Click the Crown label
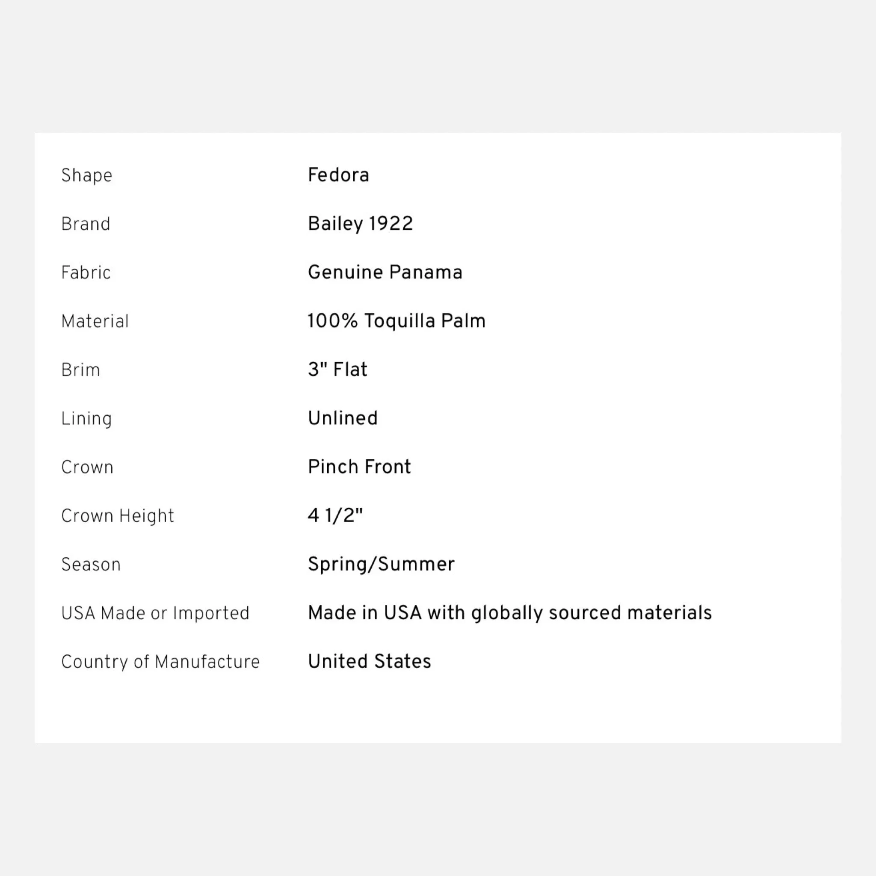The height and width of the screenshot is (876, 876). (87, 467)
